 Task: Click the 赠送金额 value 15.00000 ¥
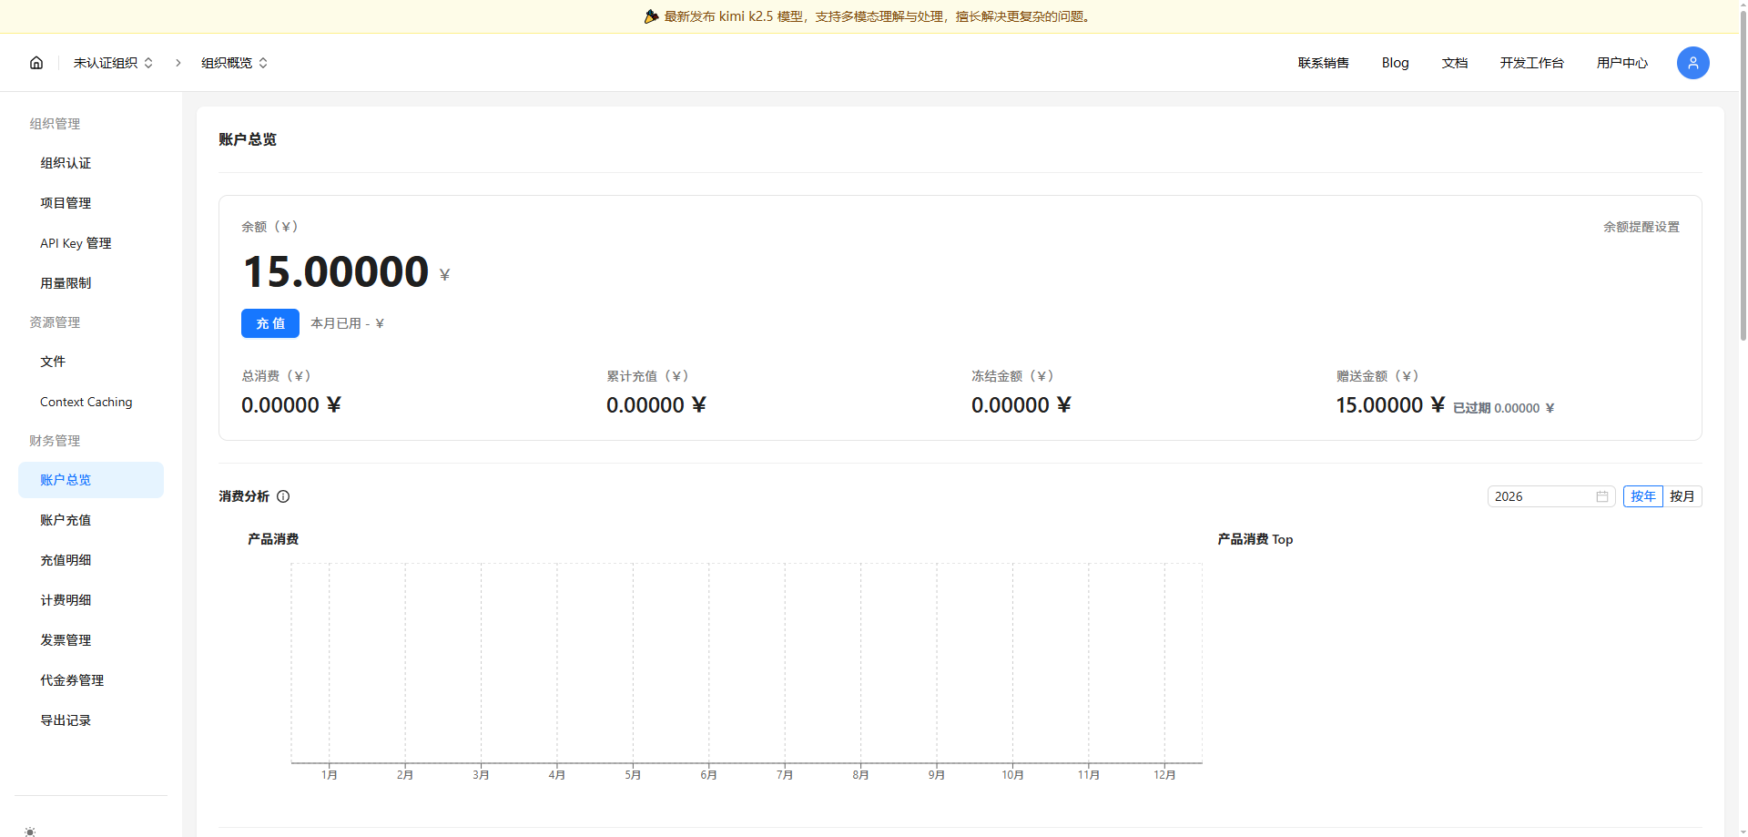pos(1390,405)
